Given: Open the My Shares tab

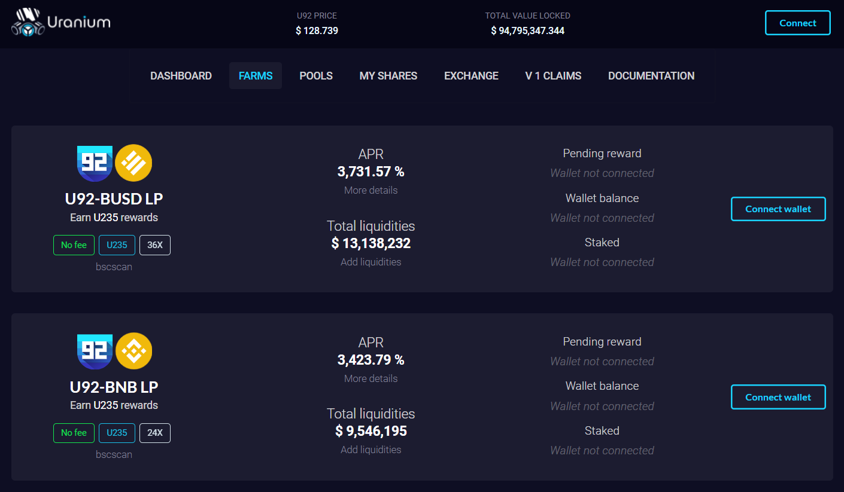Looking at the screenshot, I should pyautogui.click(x=388, y=76).
